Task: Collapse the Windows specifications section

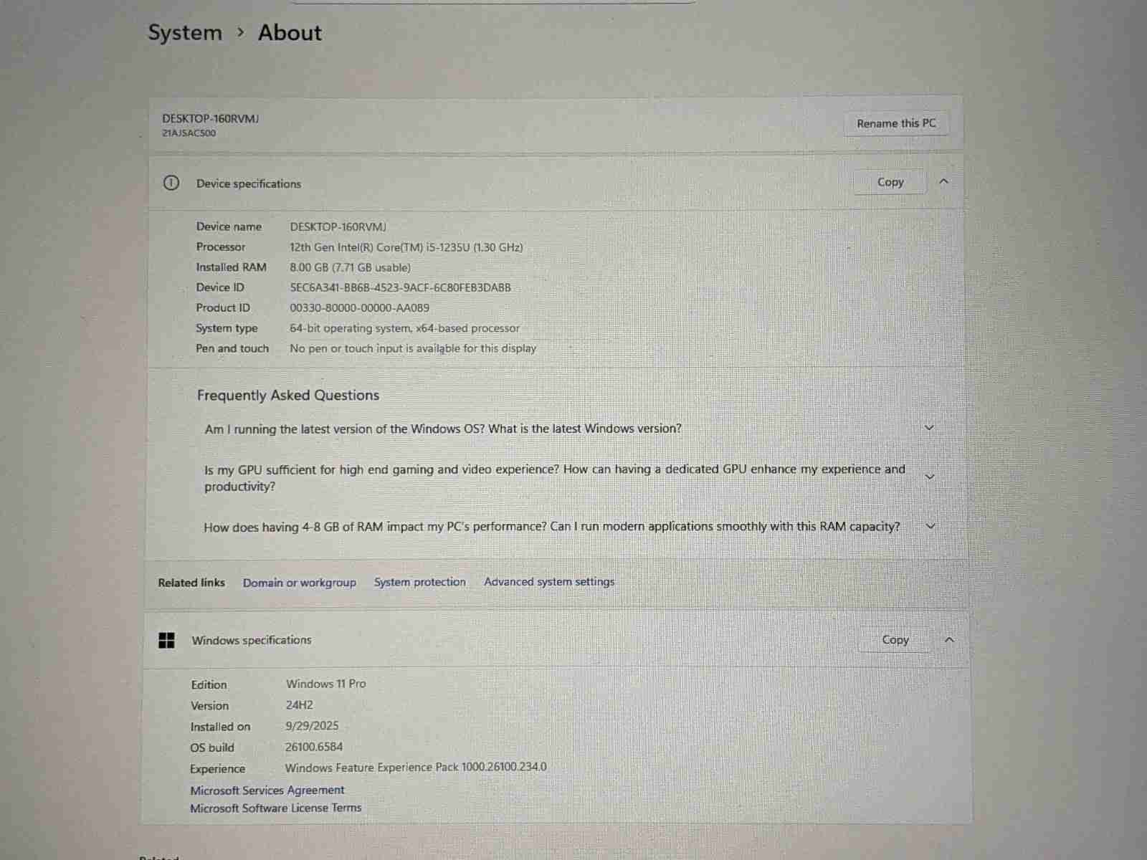Action: pos(948,639)
